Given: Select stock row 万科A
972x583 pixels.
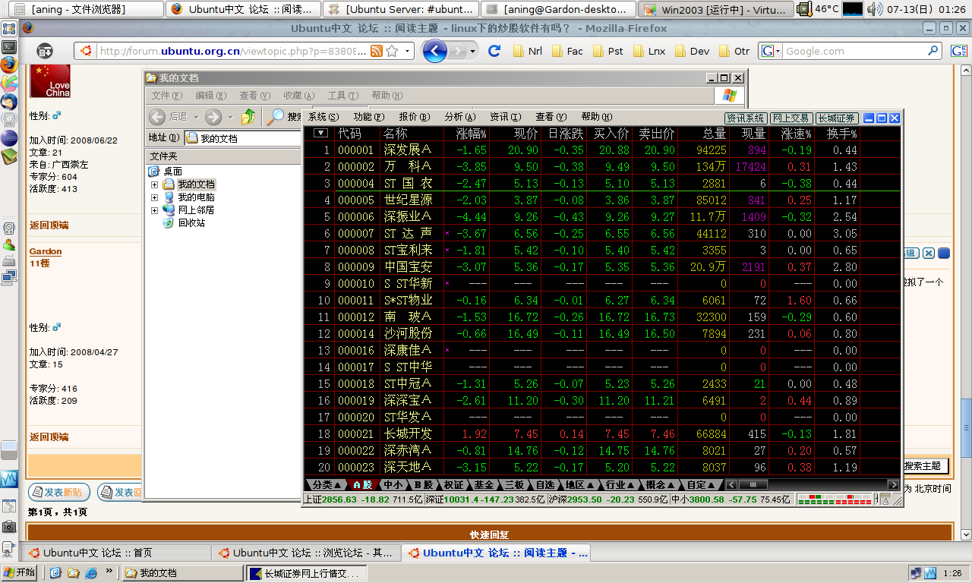Looking at the screenshot, I should coord(602,167).
